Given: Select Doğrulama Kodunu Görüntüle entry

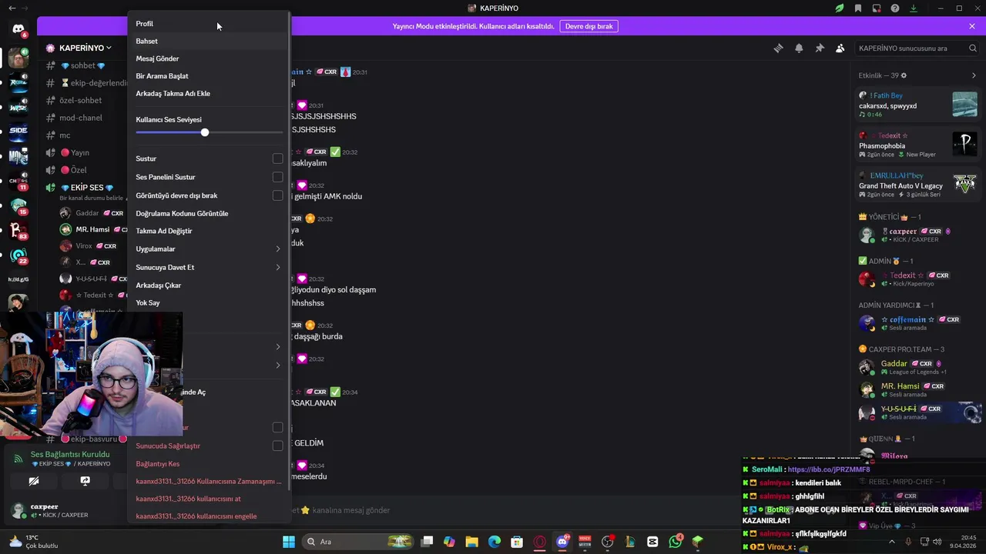Looking at the screenshot, I should point(208,213).
